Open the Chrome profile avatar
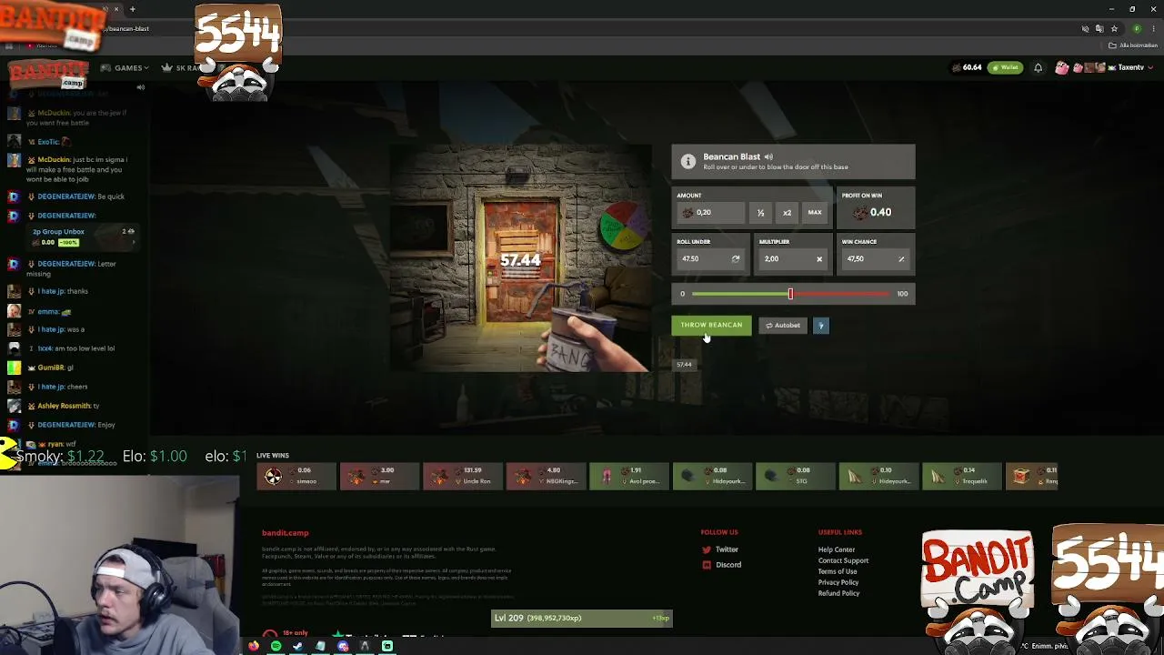This screenshot has width=1164, height=655. pyautogui.click(x=1137, y=29)
